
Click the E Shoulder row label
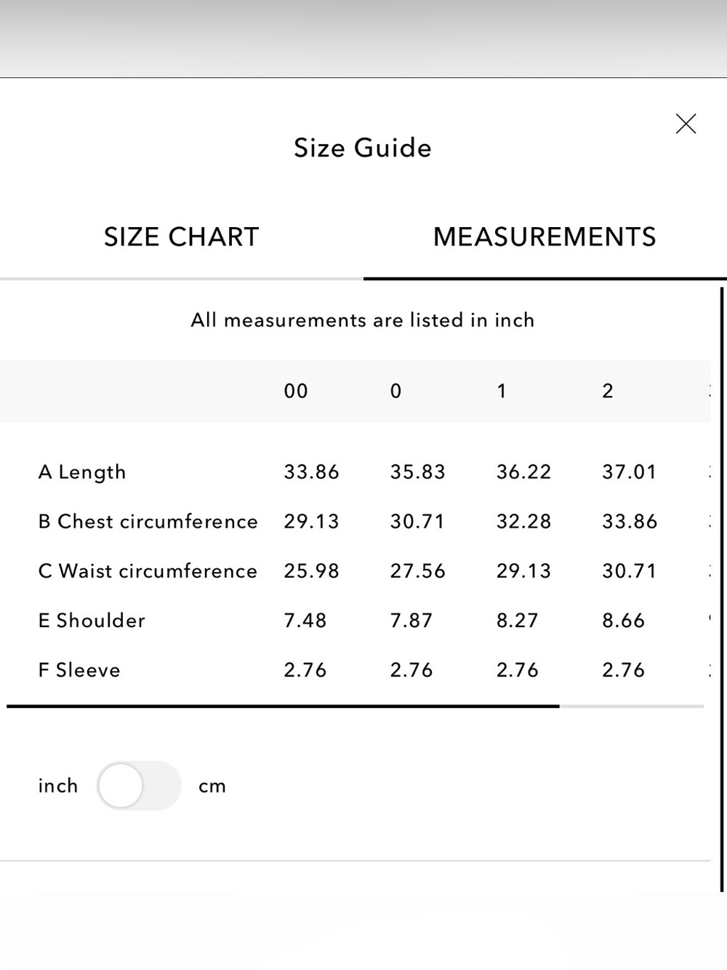92,621
